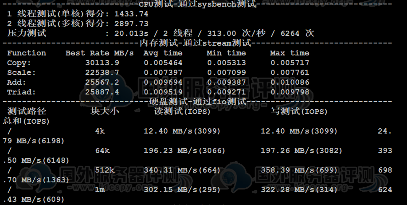This screenshot has width=407, height=205.
Task: Select the single-core score 1433.74
Action: [x=131, y=14]
